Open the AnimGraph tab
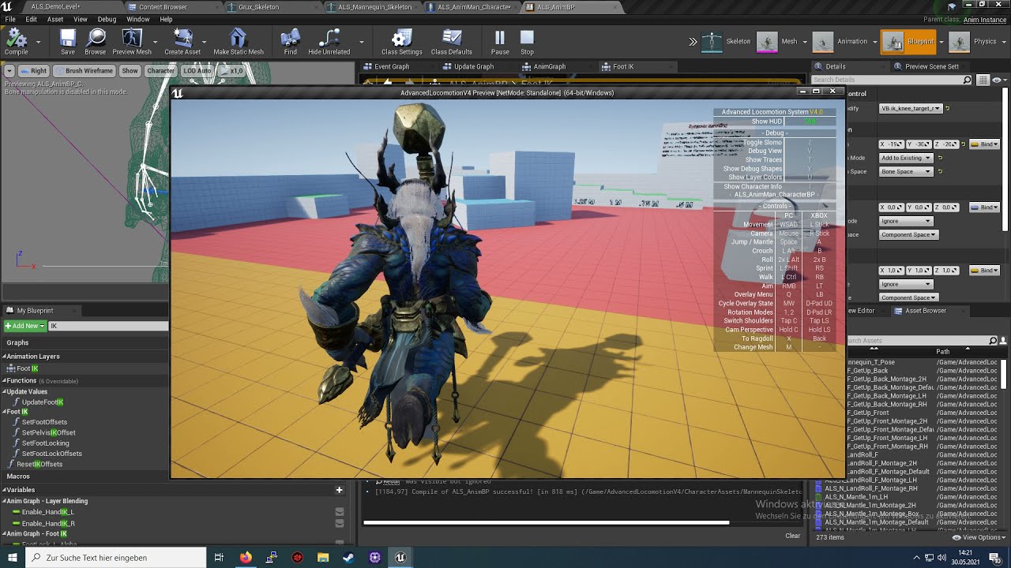Viewport: 1011px width, 568px height. click(550, 66)
